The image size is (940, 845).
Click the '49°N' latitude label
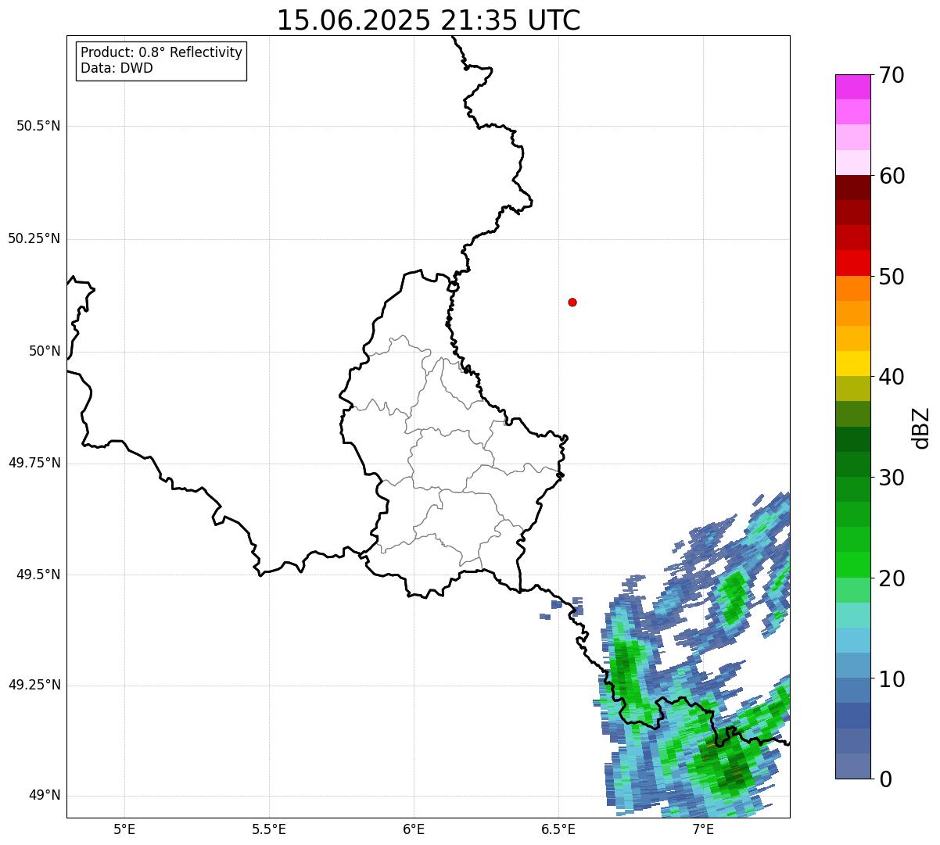[x=45, y=795]
